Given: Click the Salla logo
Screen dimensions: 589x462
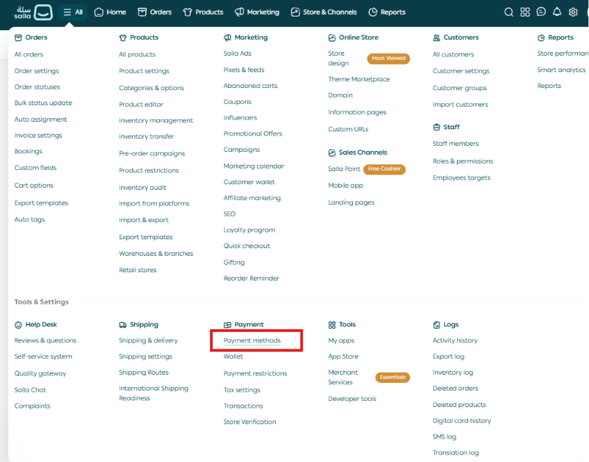Looking at the screenshot, I should [33, 12].
